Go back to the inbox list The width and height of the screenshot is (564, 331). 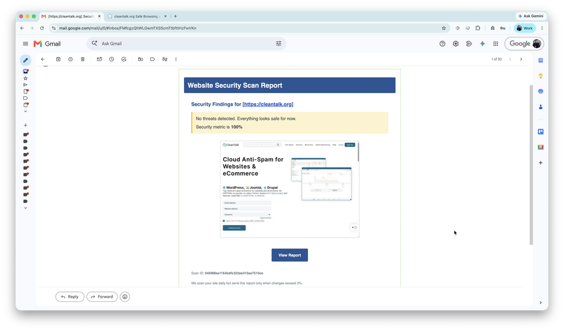click(43, 59)
